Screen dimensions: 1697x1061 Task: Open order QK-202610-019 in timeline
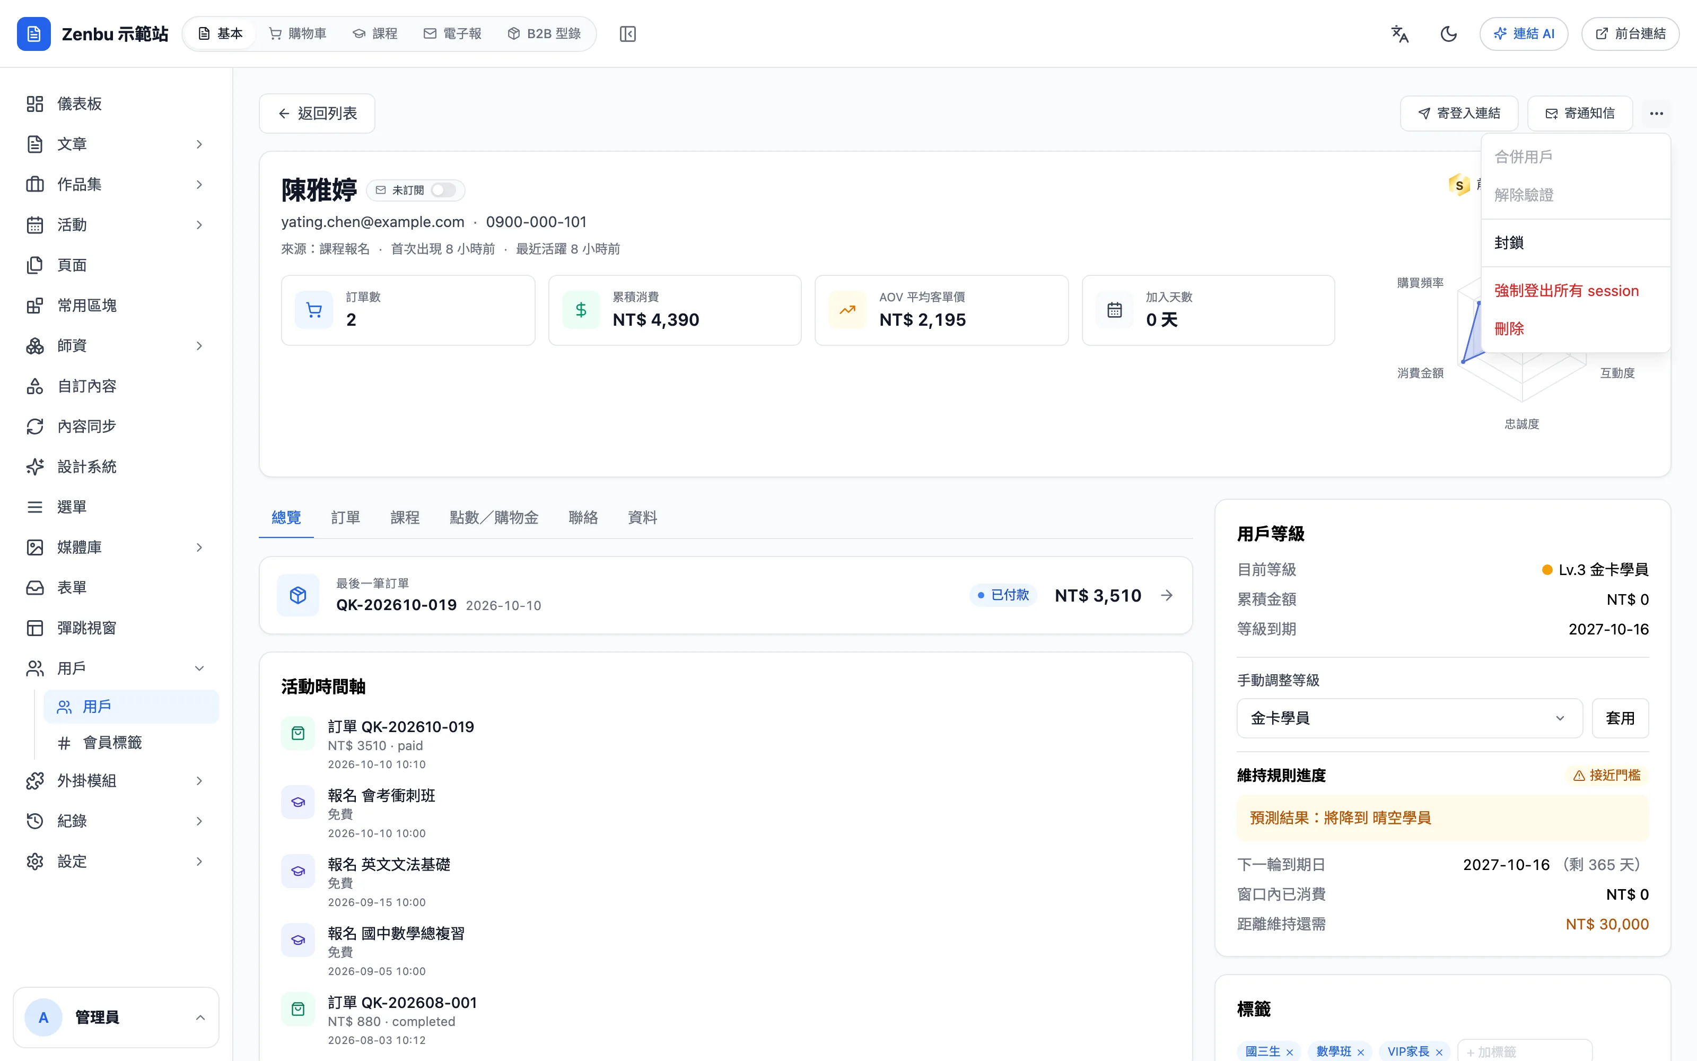401,727
